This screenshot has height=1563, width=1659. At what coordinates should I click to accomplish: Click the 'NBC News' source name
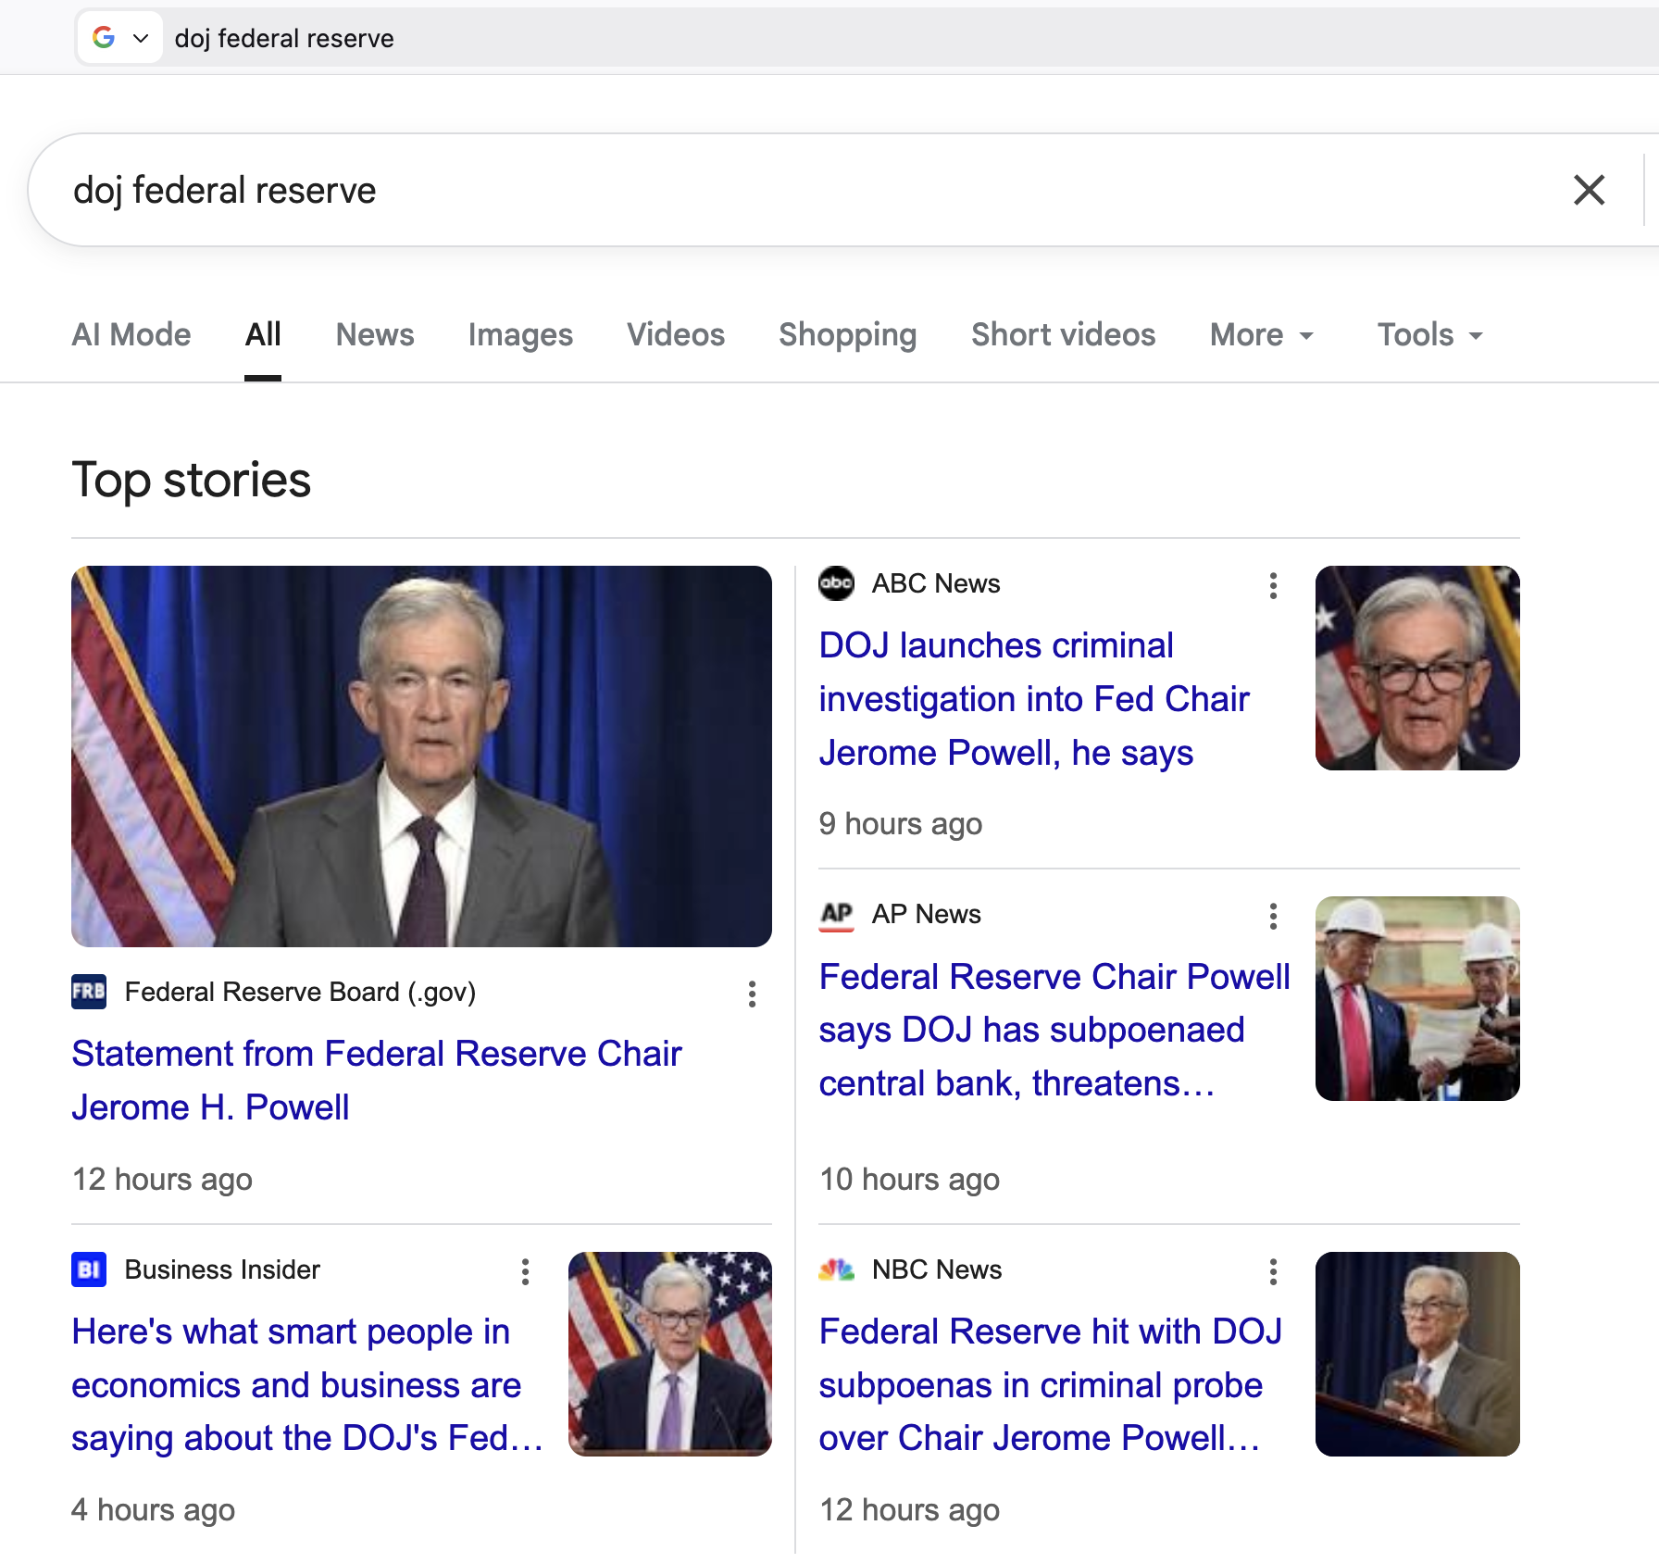pos(937,1269)
